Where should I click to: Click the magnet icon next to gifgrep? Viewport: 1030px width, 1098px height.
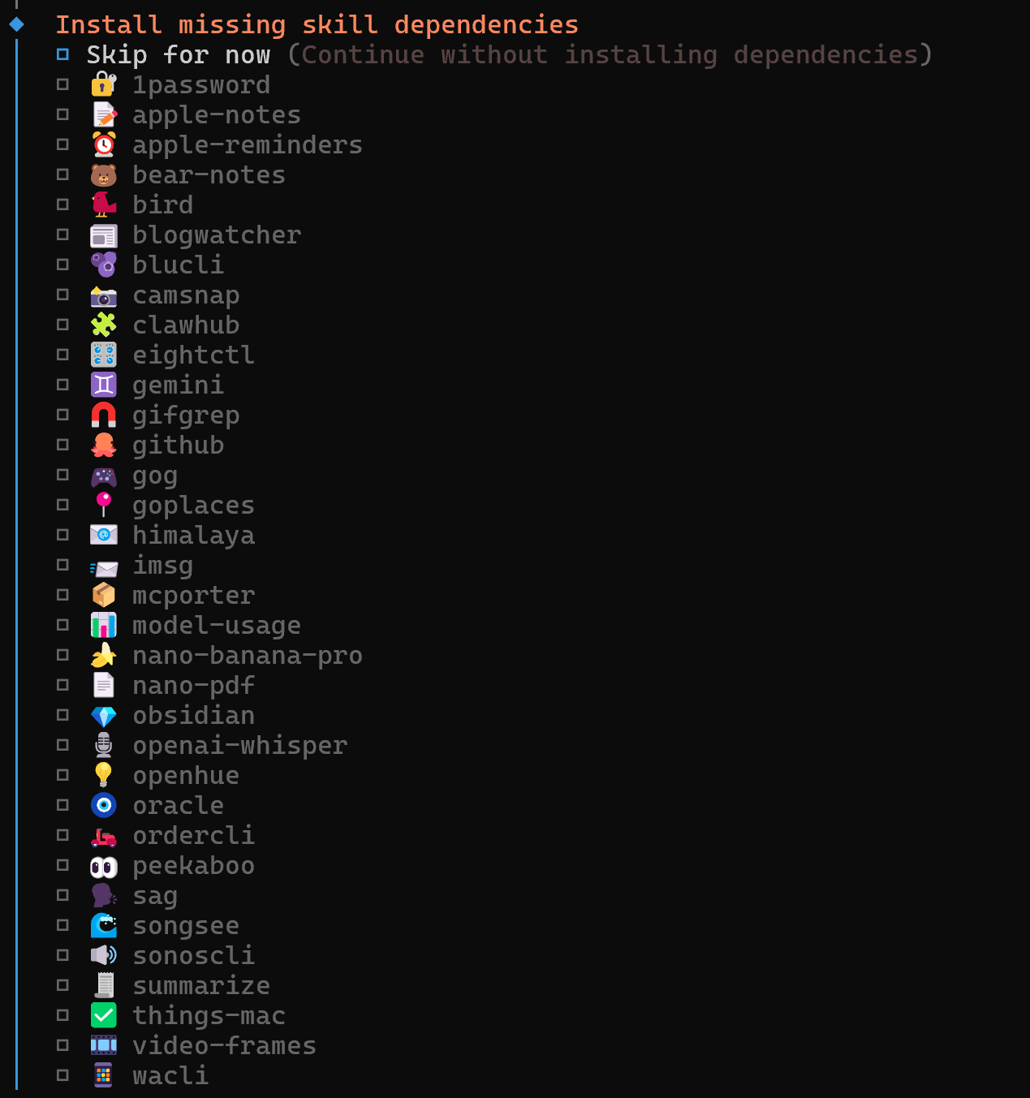coord(103,415)
